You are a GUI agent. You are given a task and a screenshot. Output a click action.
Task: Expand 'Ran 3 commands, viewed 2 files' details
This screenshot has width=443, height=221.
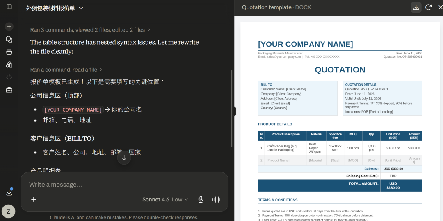point(90,30)
